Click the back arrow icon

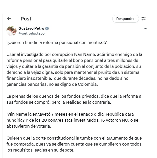click(x=9, y=19)
